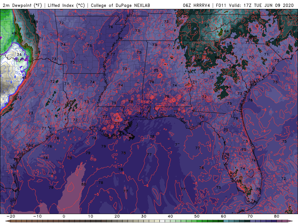The height and width of the screenshot is (223, 298).
Task: Click the '-20' color scale label
Action: [x=11, y=216]
